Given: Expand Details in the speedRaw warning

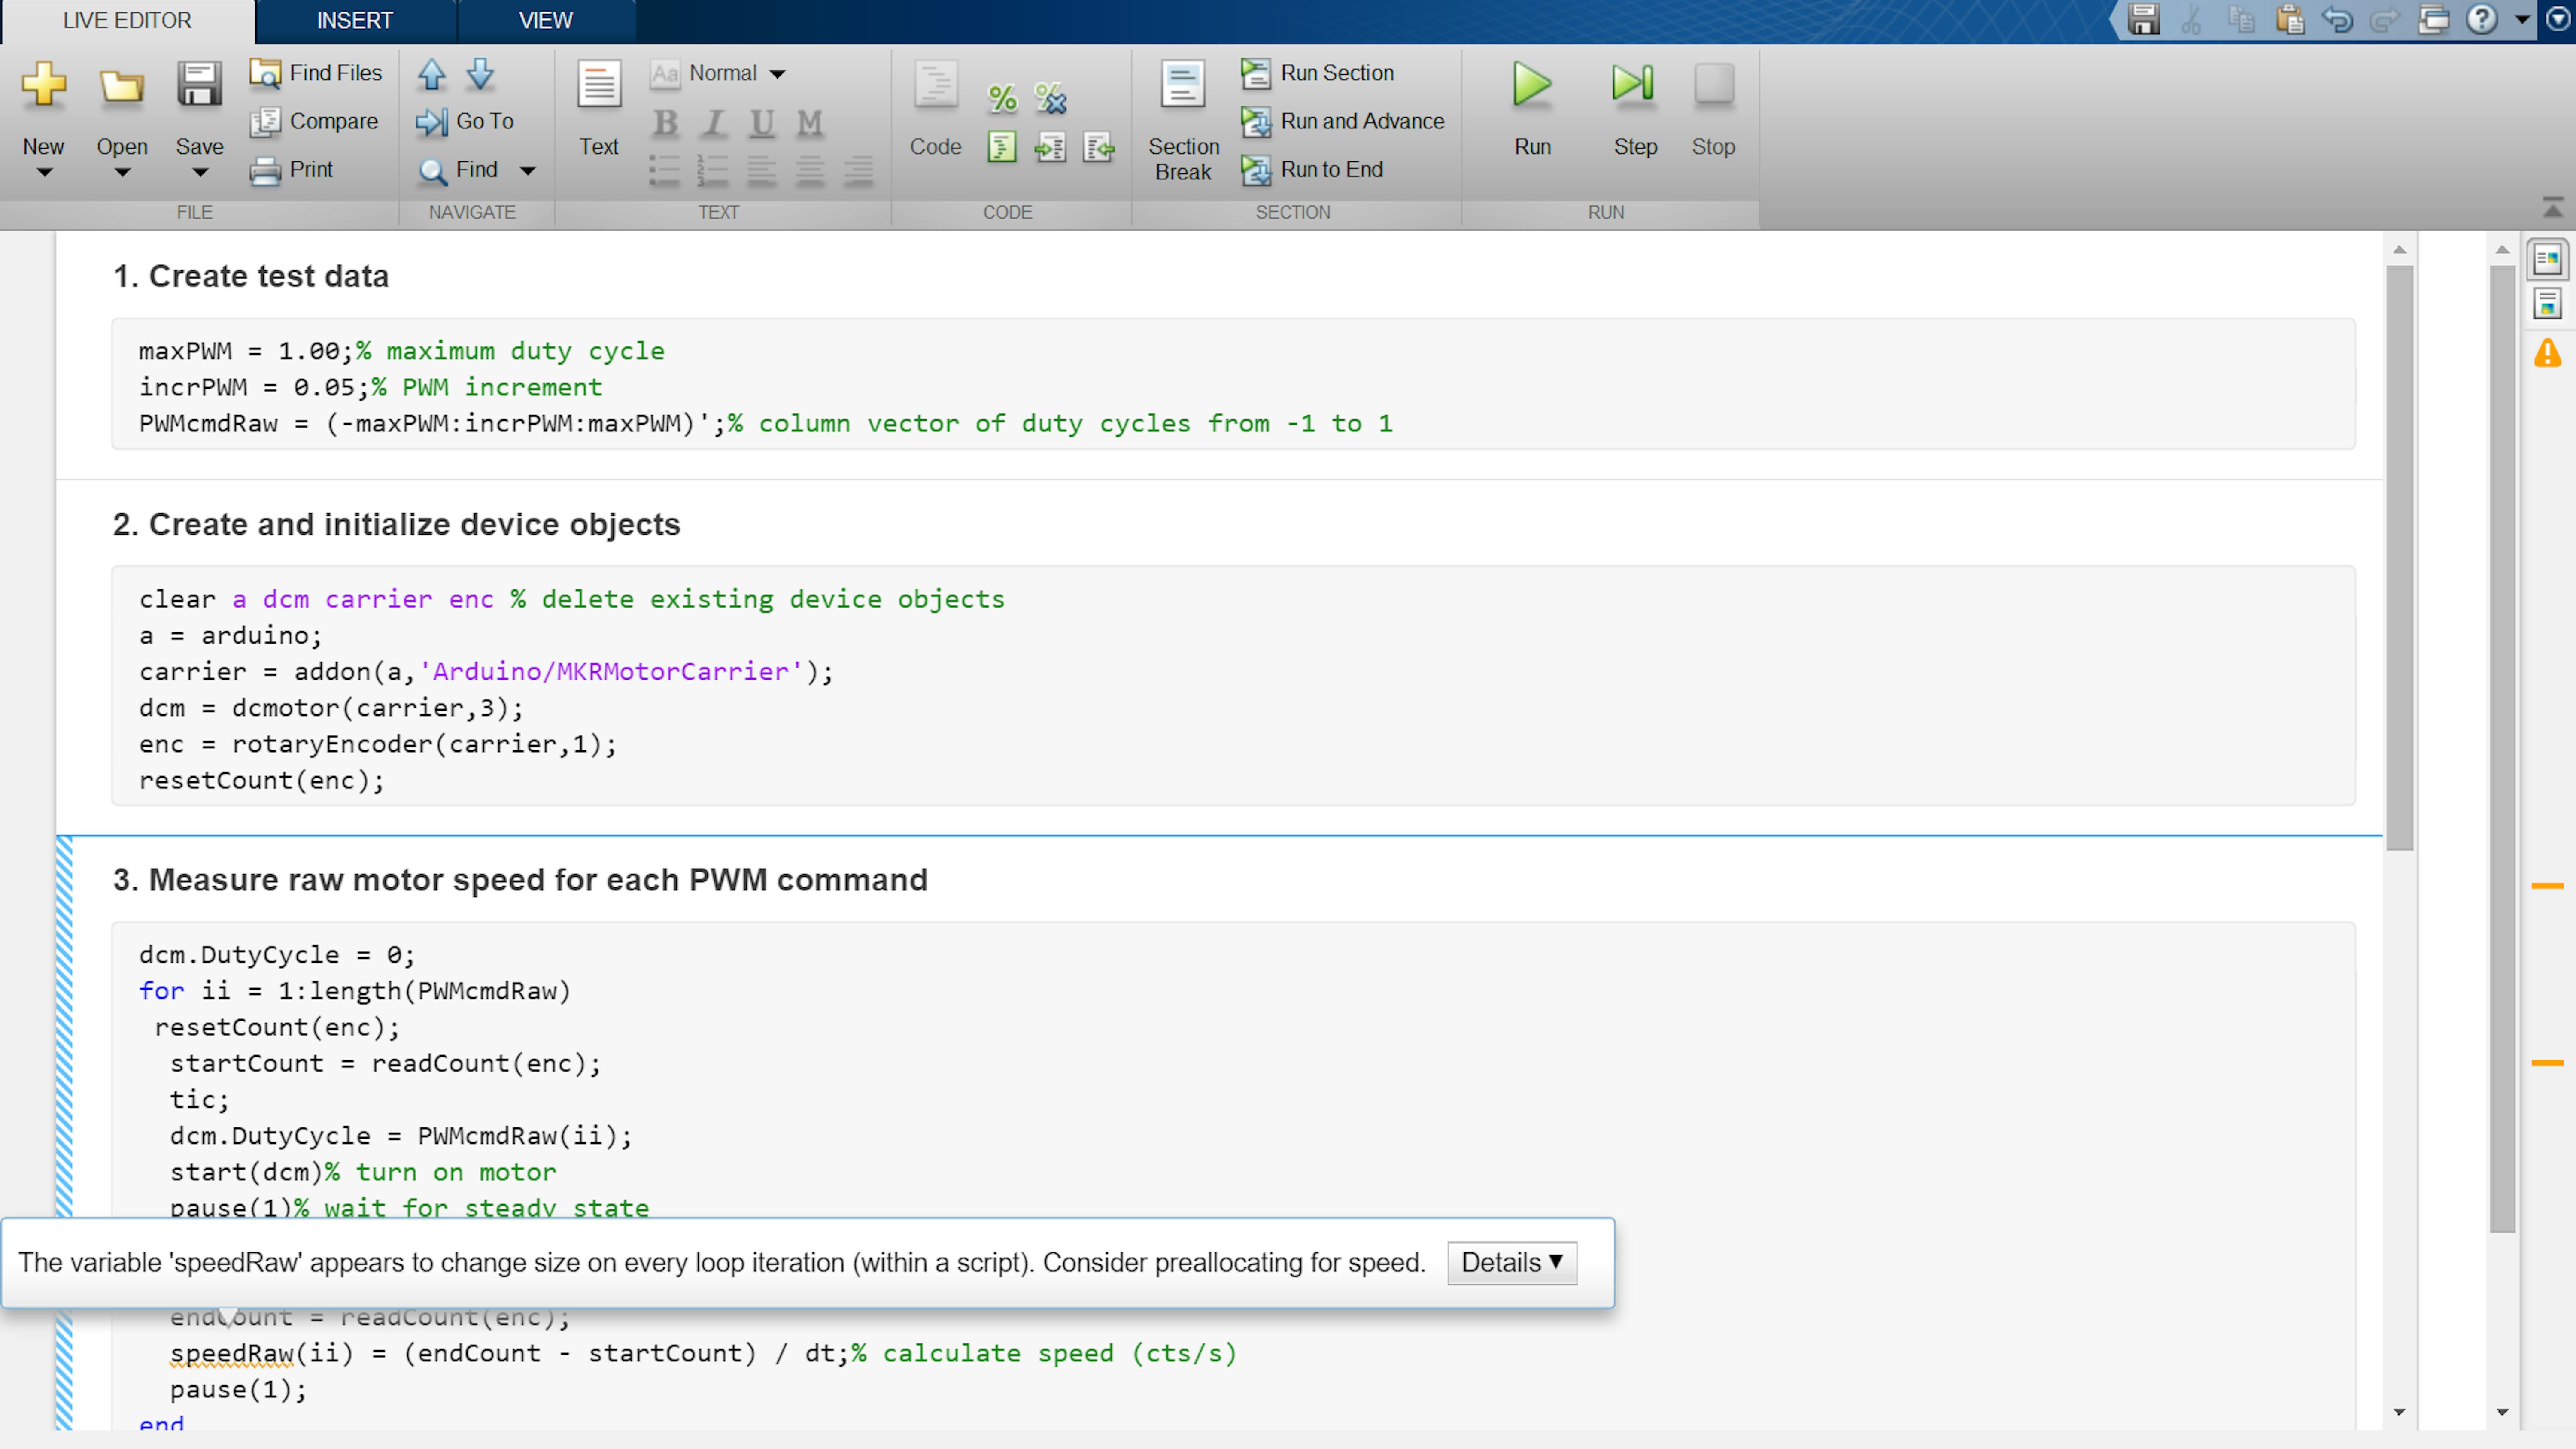Looking at the screenshot, I should click(1512, 1263).
